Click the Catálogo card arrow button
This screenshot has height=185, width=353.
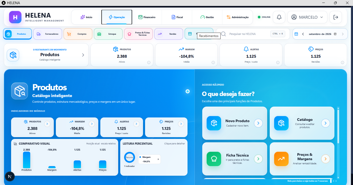tap(326, 123)
